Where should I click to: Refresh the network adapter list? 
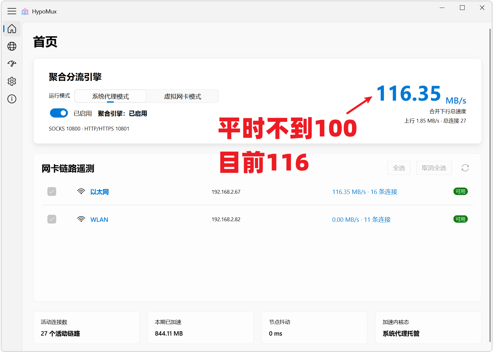point(465,168)
